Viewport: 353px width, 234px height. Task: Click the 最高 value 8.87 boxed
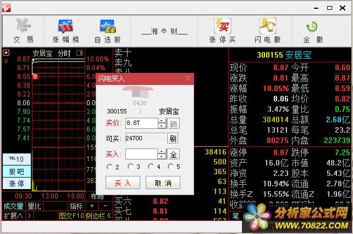[x=343, y=78]
